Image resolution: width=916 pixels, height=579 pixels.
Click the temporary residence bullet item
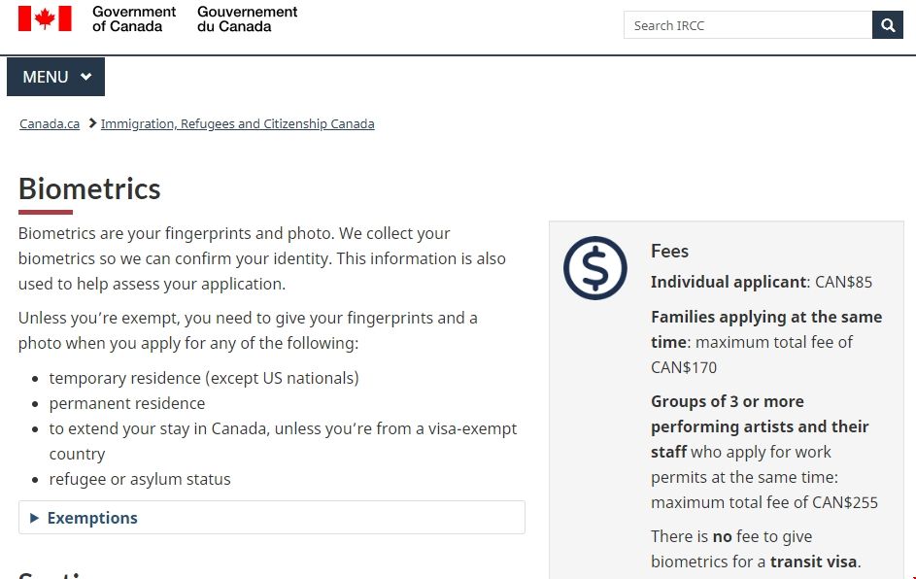[x=204, y=378]
